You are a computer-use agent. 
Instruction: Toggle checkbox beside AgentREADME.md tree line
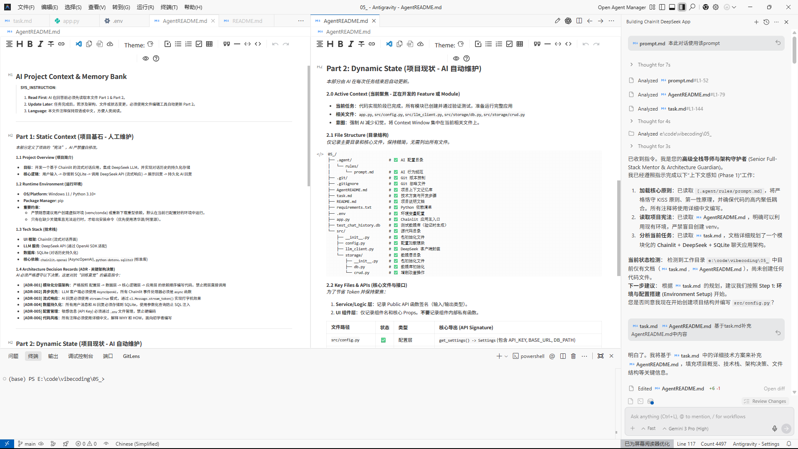396,190
